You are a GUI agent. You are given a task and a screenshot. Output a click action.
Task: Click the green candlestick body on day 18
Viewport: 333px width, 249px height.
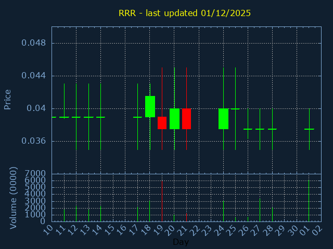click(150, 106)
